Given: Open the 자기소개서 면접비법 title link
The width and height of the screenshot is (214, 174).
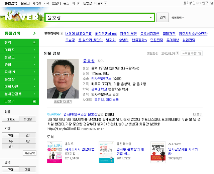Looking at the screenshot, I should (80, 149).
